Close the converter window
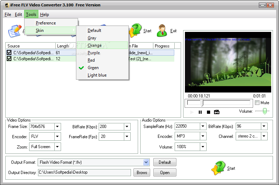The width and height of the screenshot is (279, 185). point(270,5)
